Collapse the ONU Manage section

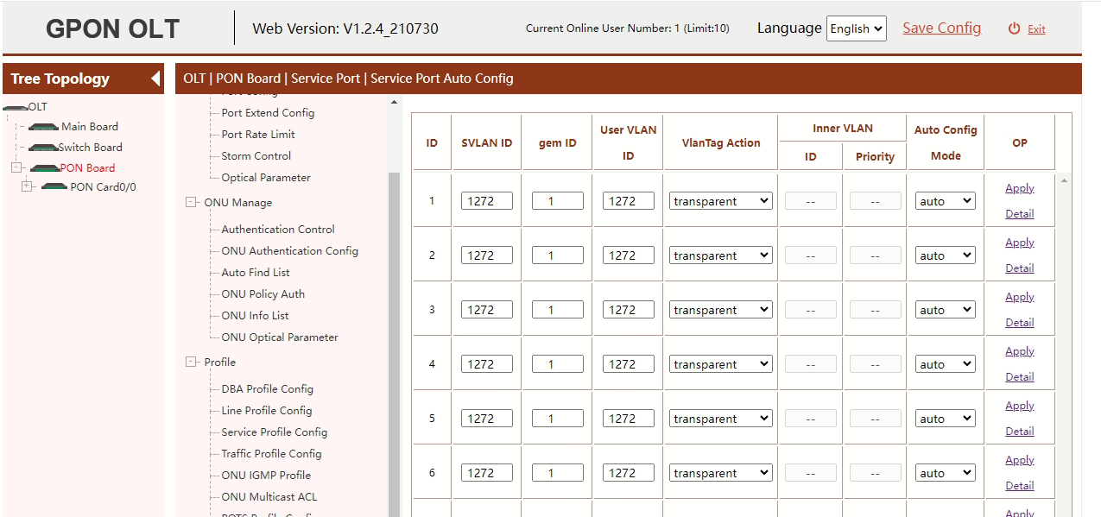click(x=191, y=203)
